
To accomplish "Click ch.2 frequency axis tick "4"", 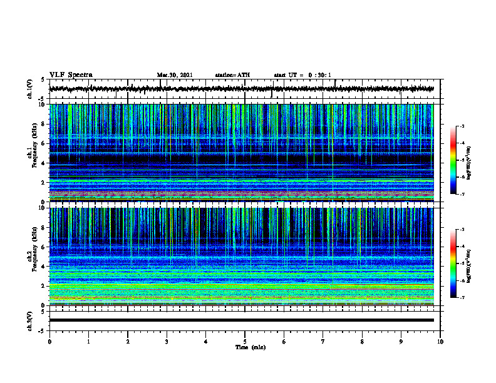I will point(44,267).
